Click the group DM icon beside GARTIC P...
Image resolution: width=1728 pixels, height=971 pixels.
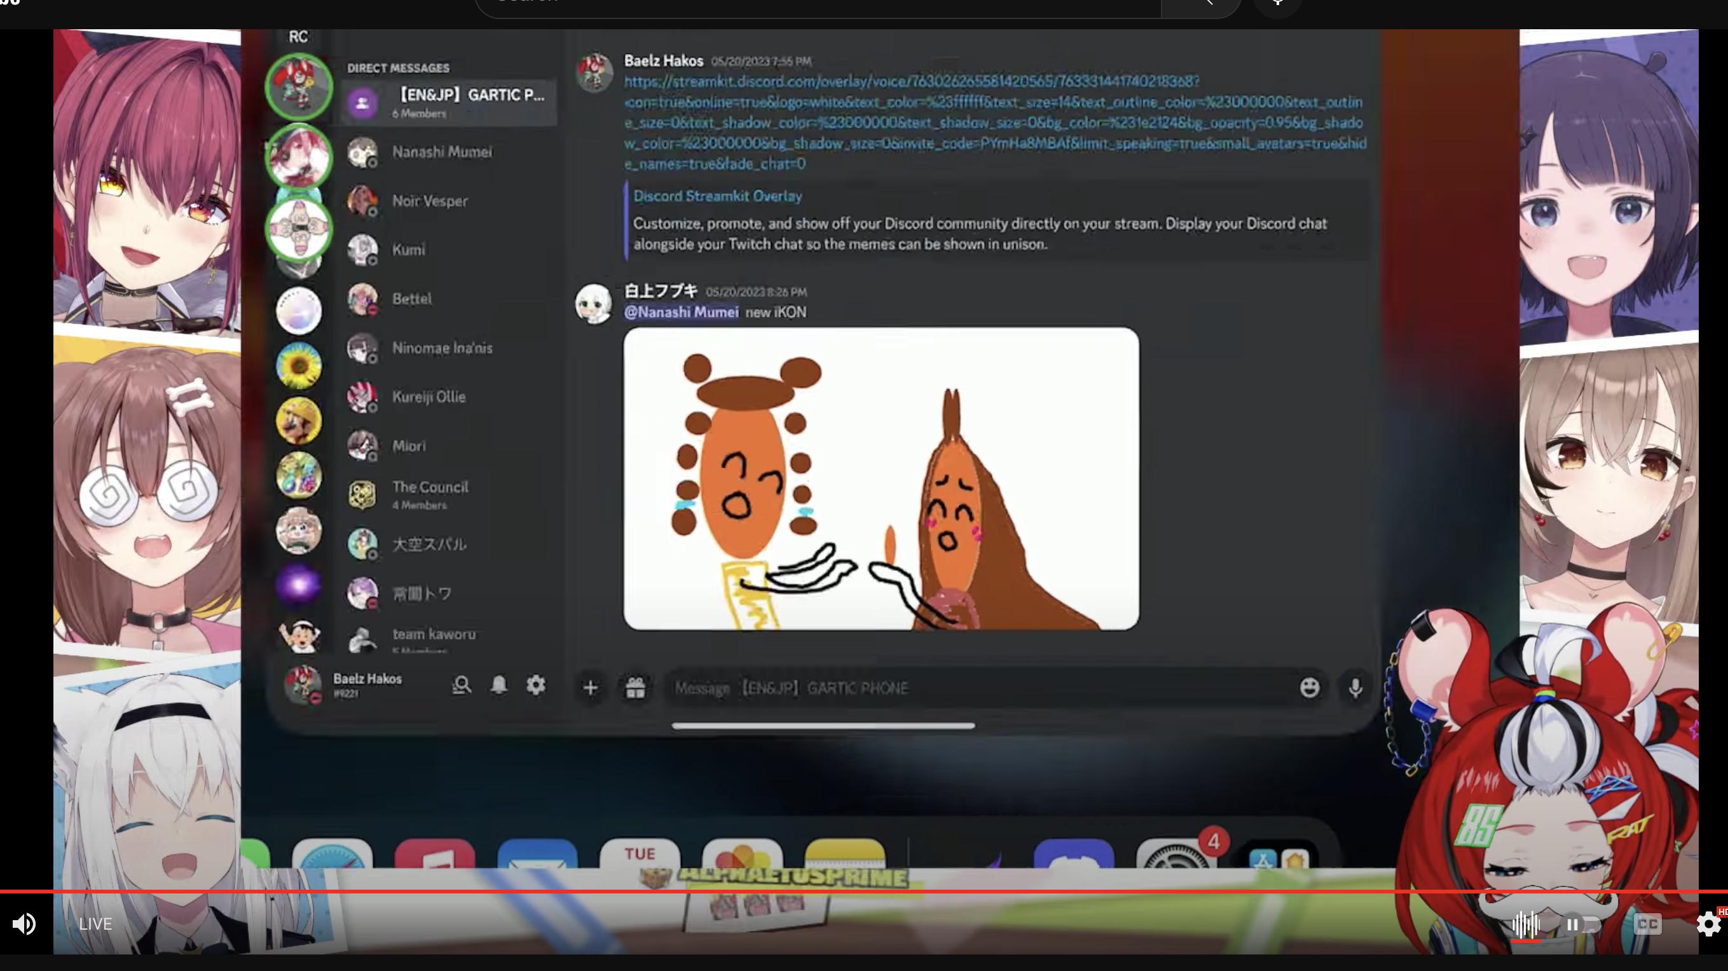362,102
